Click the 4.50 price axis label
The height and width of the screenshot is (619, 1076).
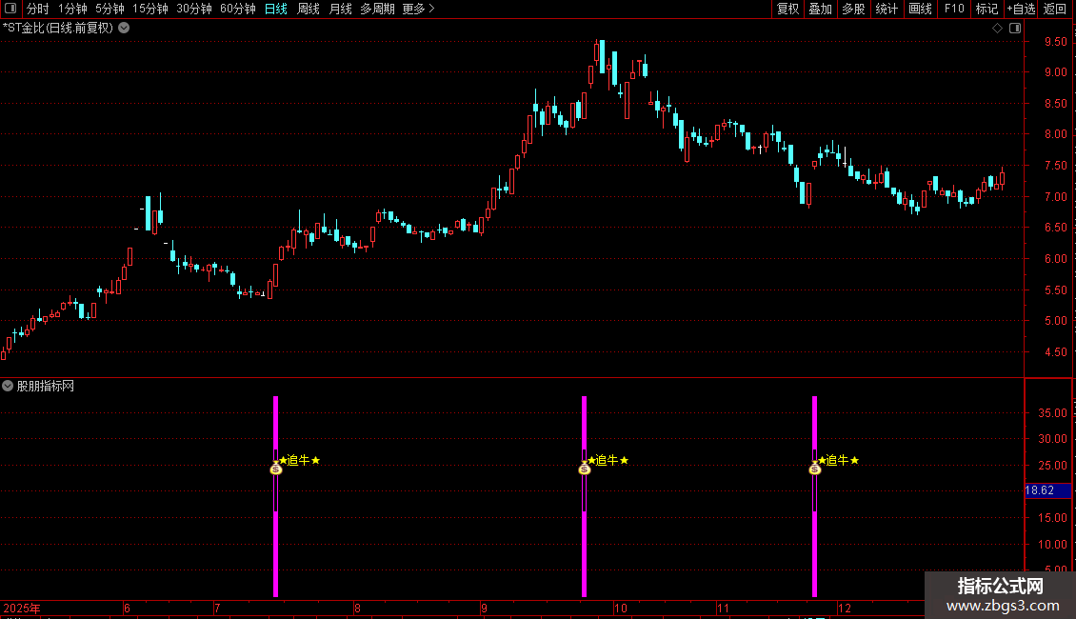click(1055, 351)
